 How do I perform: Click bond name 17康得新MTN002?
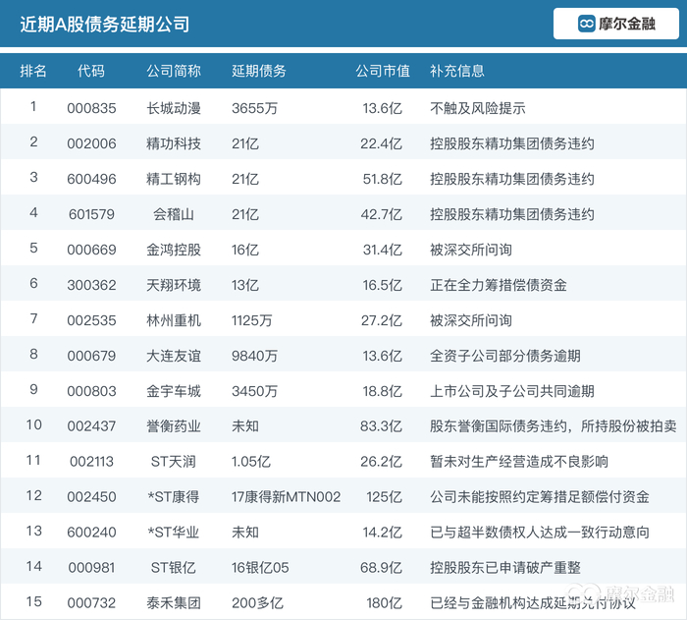pyautogui.click(x=287, y=497)
